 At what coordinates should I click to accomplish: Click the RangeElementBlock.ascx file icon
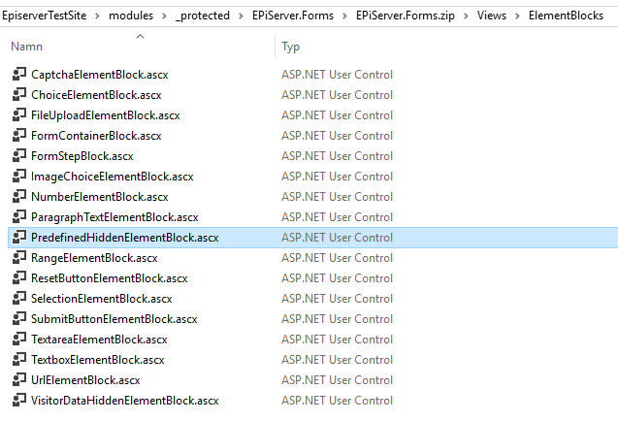click(19, 257)
